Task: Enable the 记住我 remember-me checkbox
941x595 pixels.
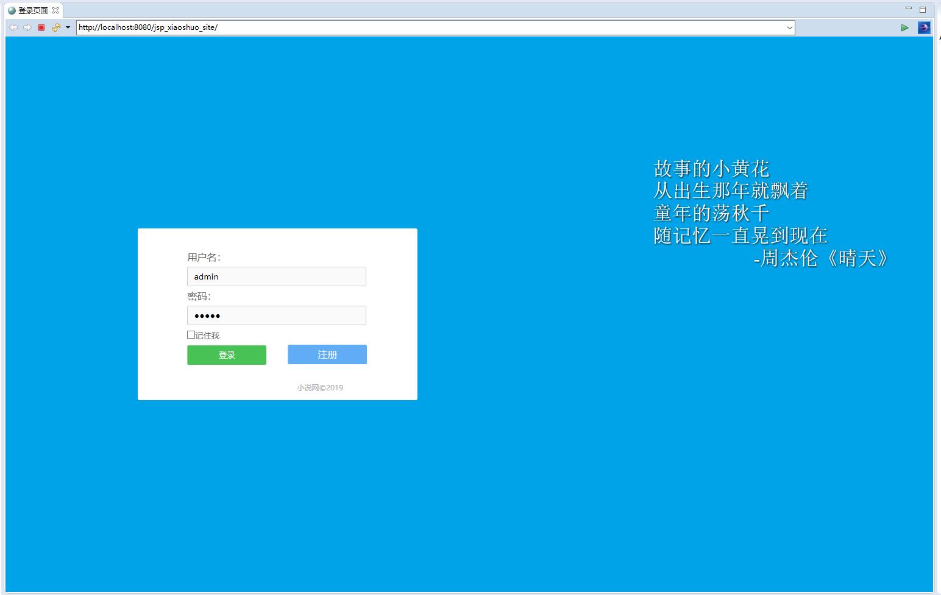Action: pyautogui.click(x=191, y=334)
